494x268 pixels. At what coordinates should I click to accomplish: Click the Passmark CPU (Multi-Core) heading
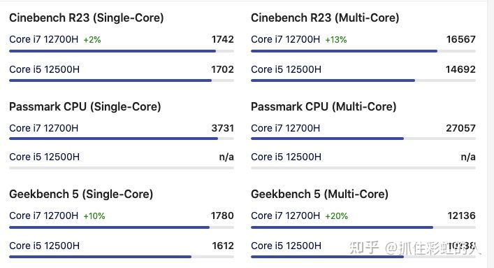click(x=324, y=107)
